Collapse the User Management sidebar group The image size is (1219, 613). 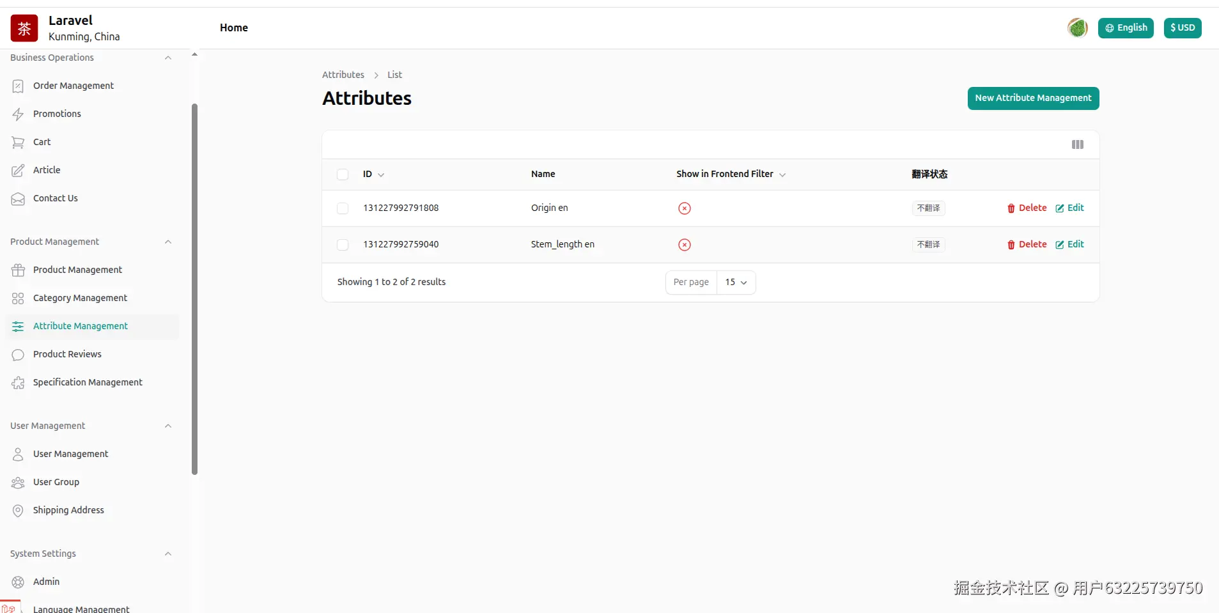(168, 426)
